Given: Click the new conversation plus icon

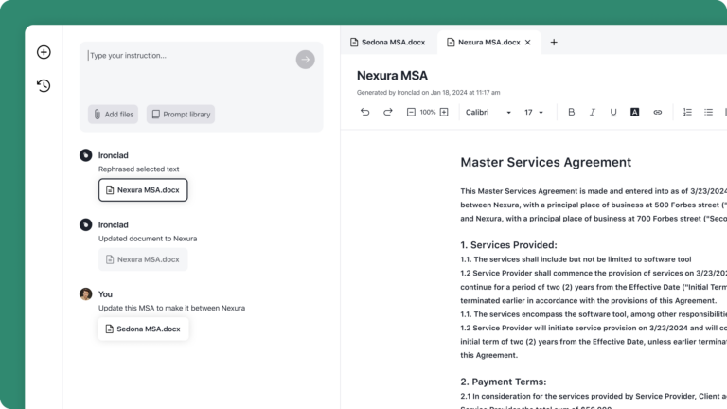Looking at the screenshot, I should pos(44,52).
